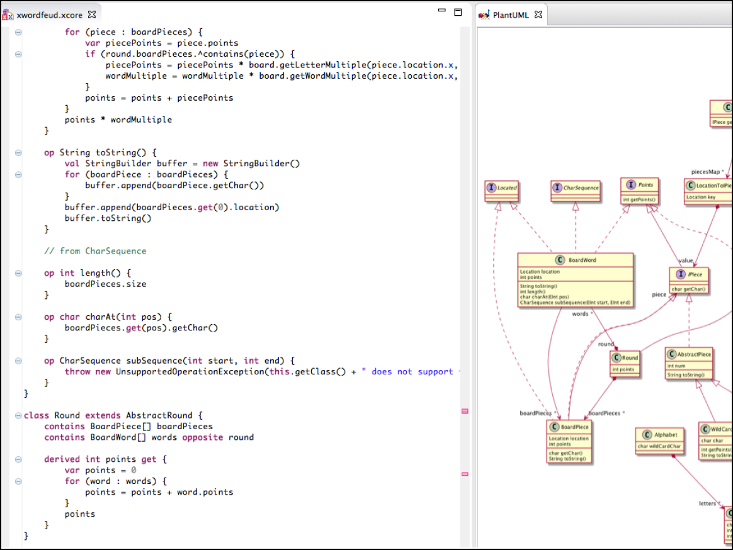Click 'int getPoints()' in Points box
Image resolution: width=733 pixels, height=550 pixels.
639,200
